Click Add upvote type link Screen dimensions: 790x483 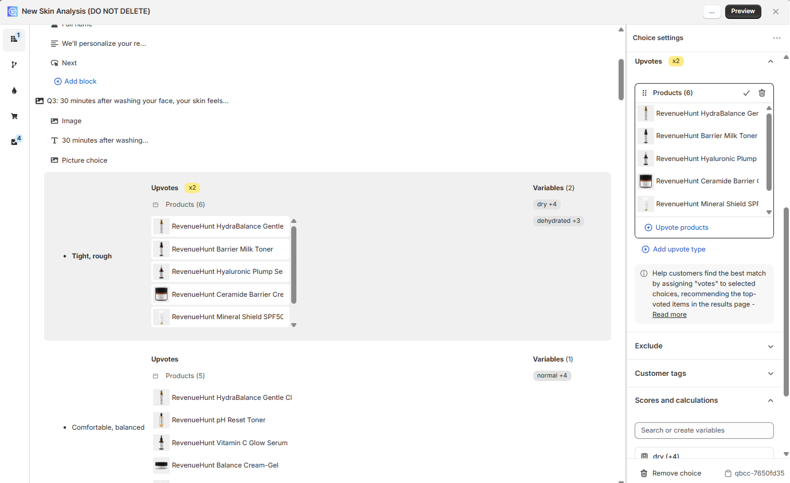[x=674, y=249]
